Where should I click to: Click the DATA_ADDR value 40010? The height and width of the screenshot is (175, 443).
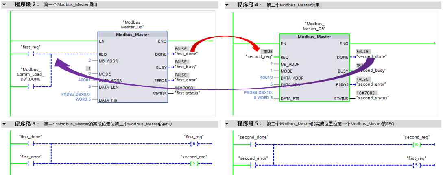coord(266,78)
